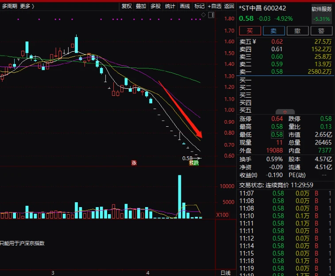Image resolution: width=335 pixels, height=276 pixels.
Task: Open the 更多 periods menu
Action: [27, 6]
